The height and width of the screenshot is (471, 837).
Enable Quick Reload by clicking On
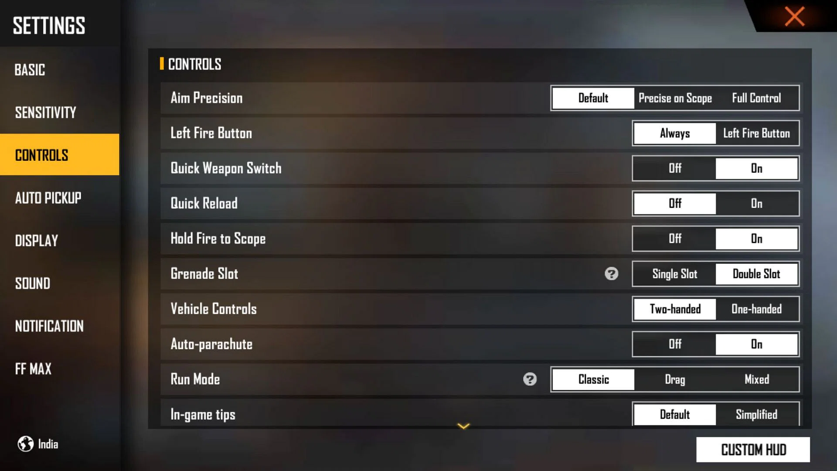tap(756, 204)
